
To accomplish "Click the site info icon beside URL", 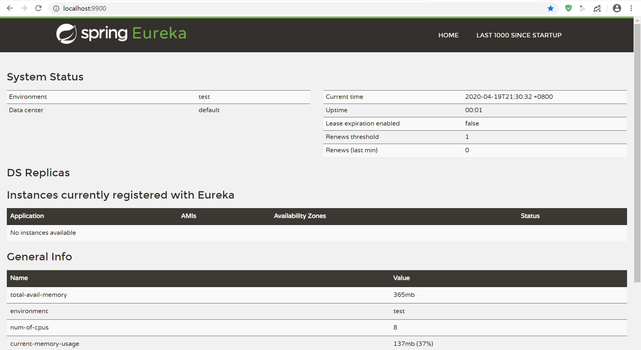I will tap(56, 8).
